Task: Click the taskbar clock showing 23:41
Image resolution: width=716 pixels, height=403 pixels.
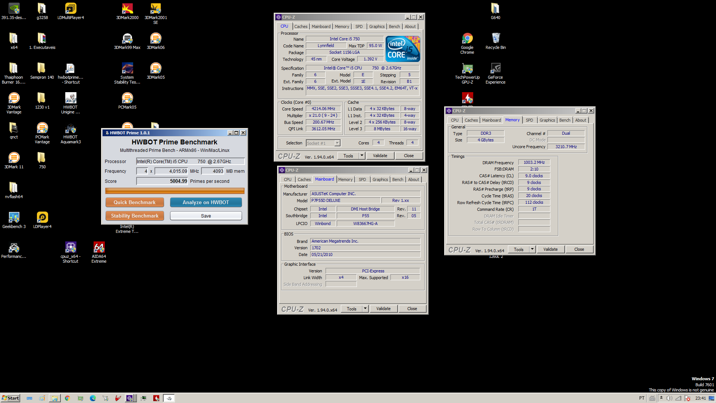Action: coord(700,398)
